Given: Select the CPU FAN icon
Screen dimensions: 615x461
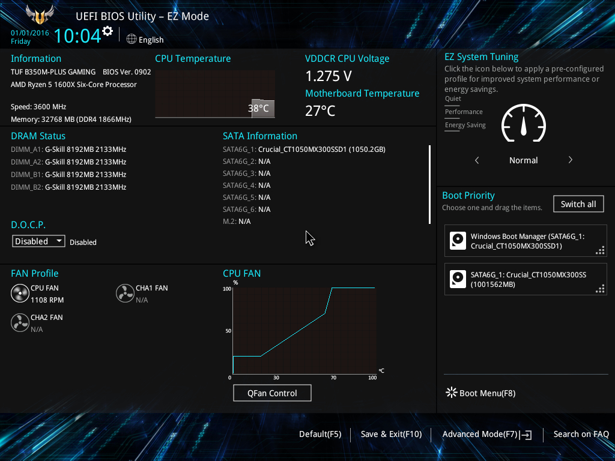Looking at the screenshot, I should 20,294.
